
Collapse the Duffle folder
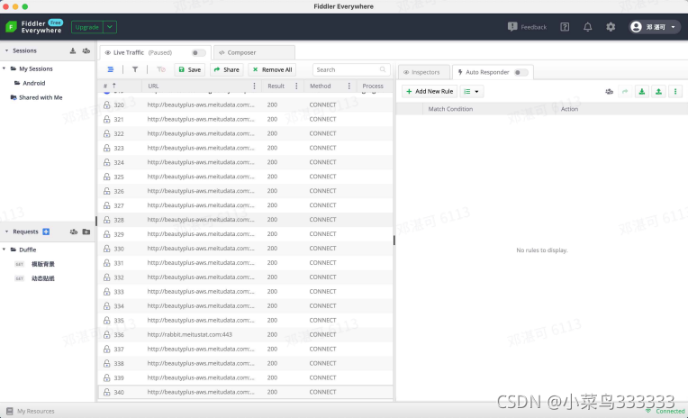pyautogui.click(x=5, y=250)
